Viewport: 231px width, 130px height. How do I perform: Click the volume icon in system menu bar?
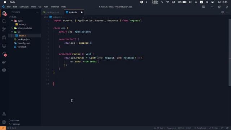pyautogui.click(x=190, y=2)
